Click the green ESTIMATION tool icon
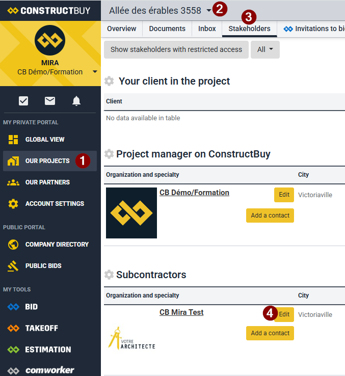Screen dimensions: 345x376 (13, 350)
